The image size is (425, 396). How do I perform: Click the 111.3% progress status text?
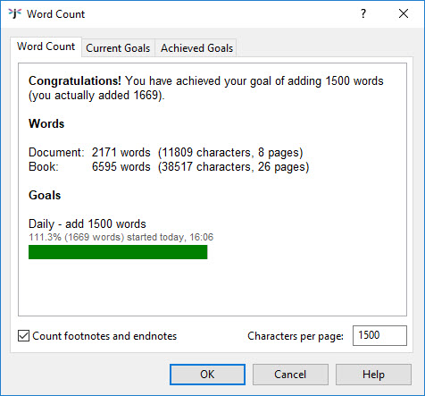121,237
